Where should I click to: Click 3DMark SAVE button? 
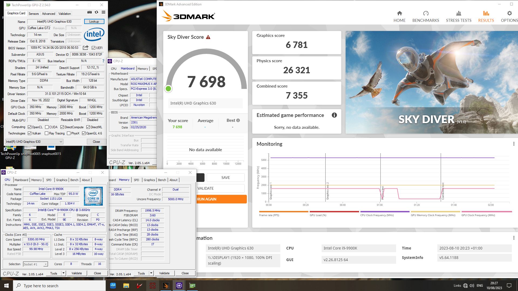pyautogui.click(x=226, y=178)
